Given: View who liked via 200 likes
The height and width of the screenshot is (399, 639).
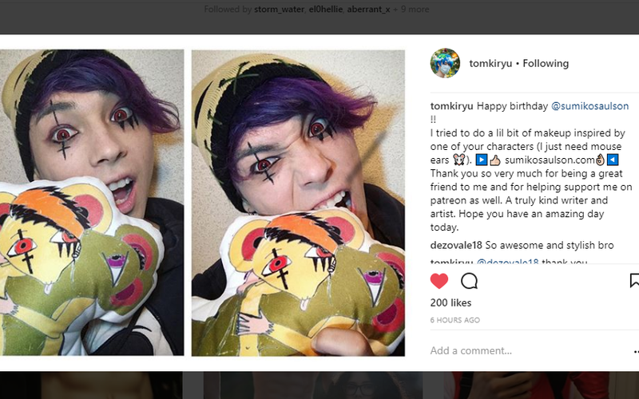Looking at the screenshot, I should [x=450, y=303].
